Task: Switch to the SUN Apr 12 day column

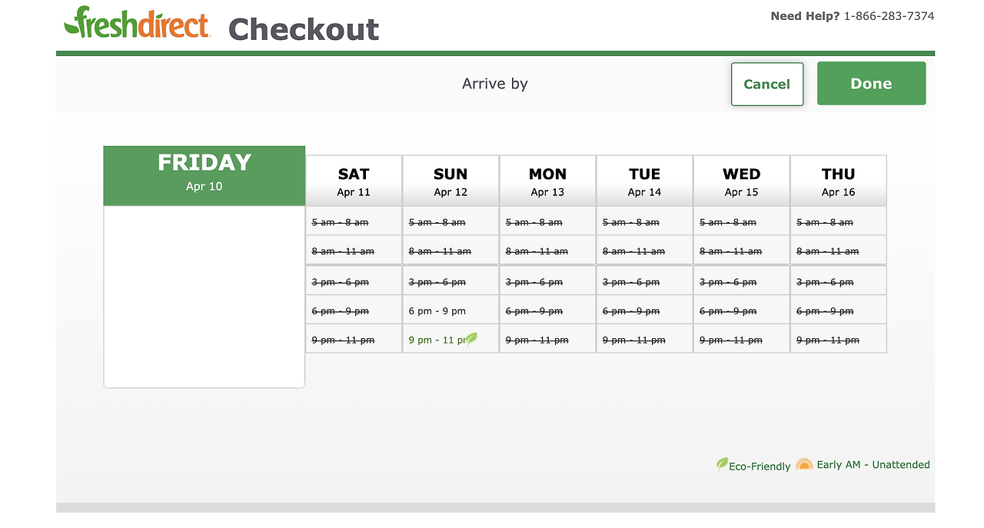Action: pos(450,181)
